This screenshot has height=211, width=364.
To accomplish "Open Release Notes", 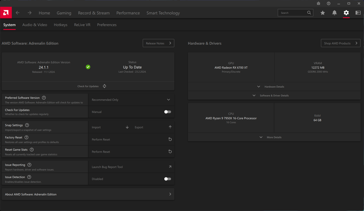I will pyautogui.click(x=158, y=43).
